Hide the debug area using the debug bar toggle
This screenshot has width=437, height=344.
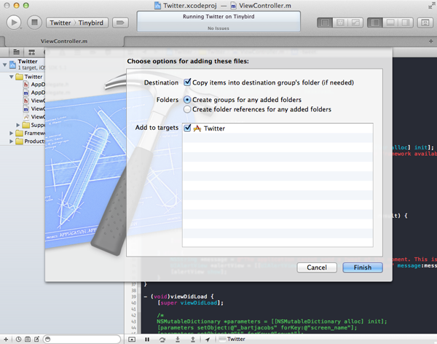[x=132, y=339]
